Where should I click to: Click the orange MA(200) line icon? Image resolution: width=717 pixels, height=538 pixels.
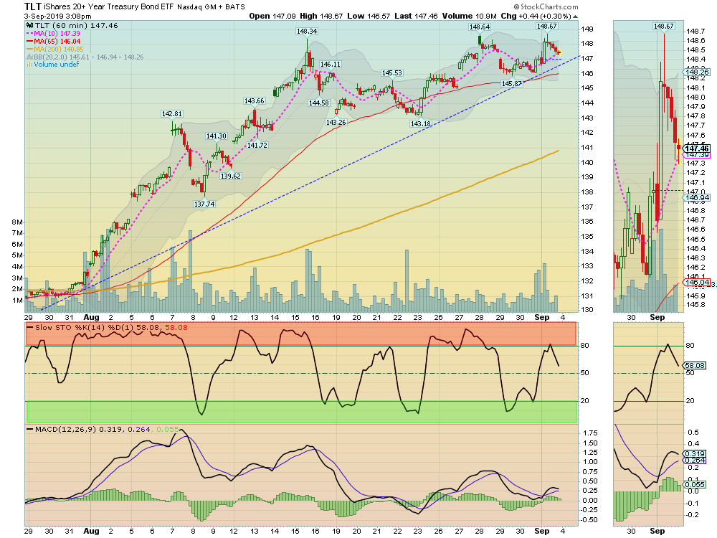pos(29,48)
